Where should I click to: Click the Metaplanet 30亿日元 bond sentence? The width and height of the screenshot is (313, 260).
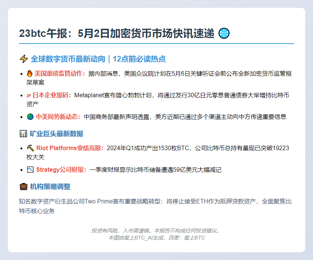click(158, 99)
